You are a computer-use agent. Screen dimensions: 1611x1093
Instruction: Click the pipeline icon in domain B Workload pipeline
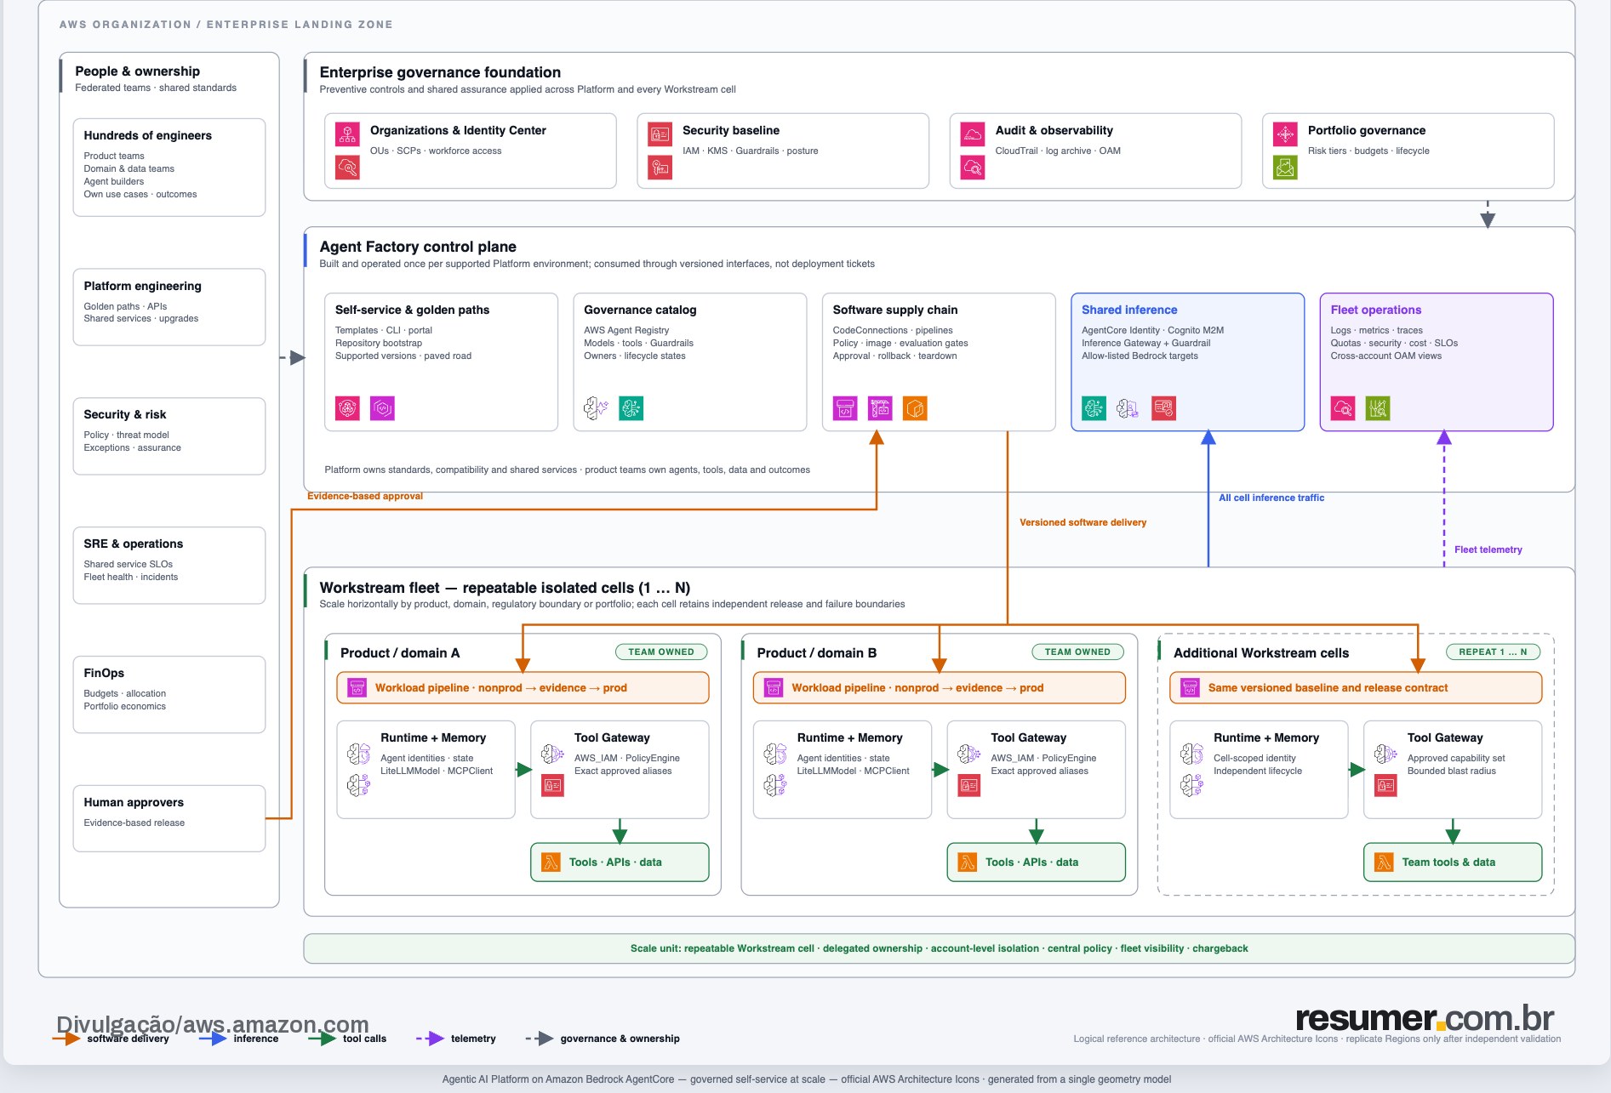(774, 687)
